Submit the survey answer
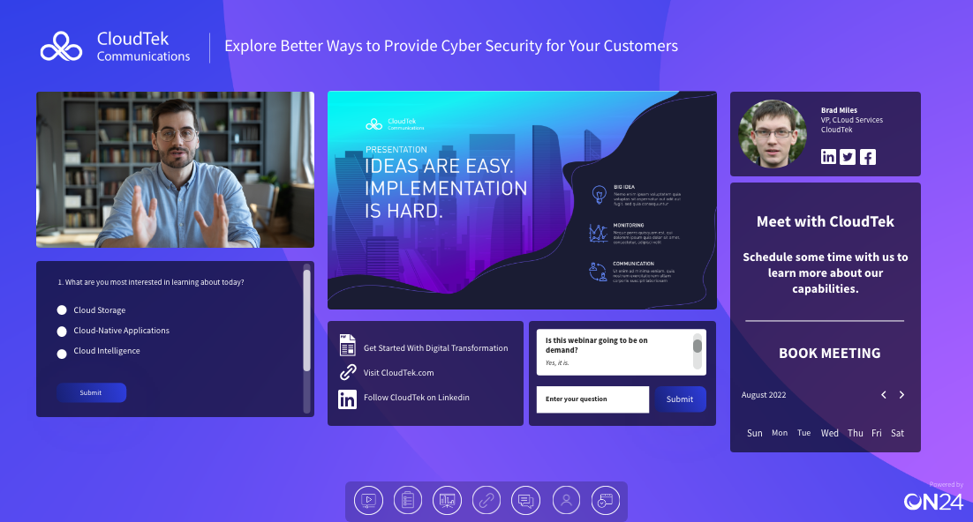Screen dimensions: 973x522 click(91, 392)
